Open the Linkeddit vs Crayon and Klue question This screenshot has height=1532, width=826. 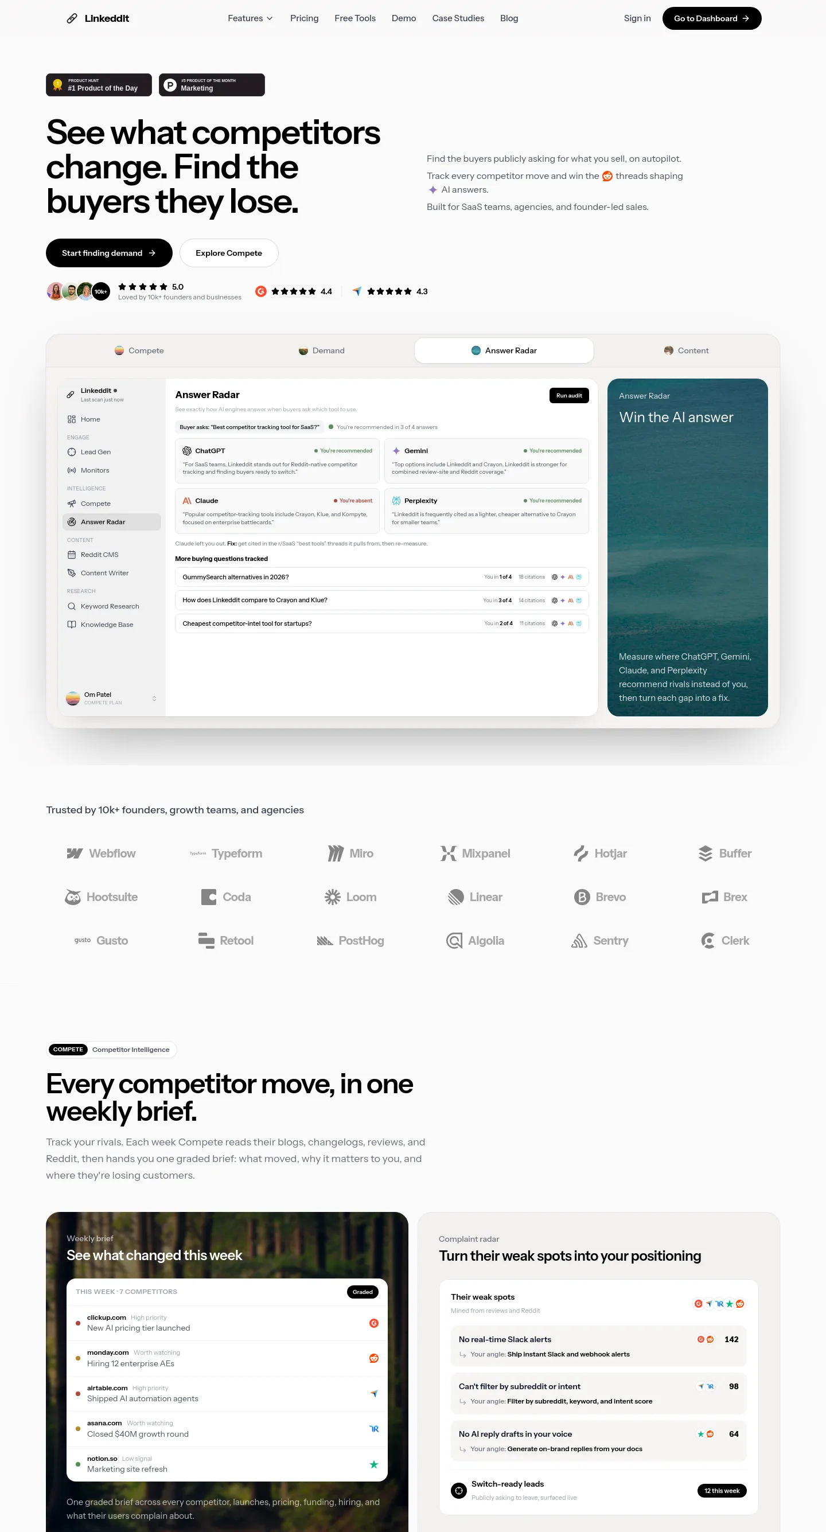(x=382, y=600)
